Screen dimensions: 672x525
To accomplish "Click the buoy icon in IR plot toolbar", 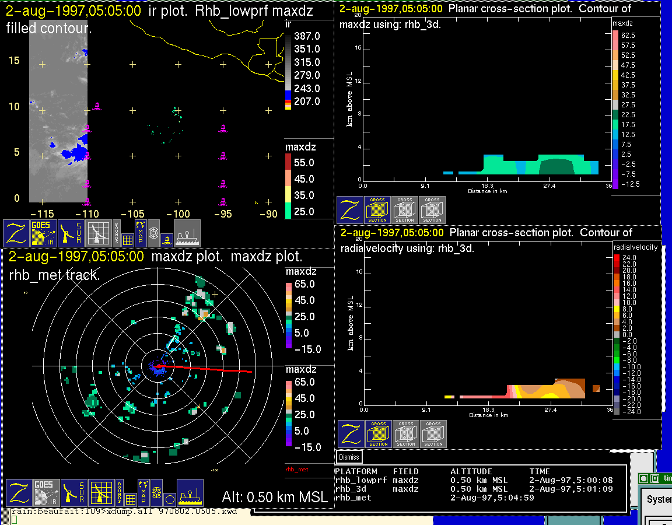I will click(166, 239).
